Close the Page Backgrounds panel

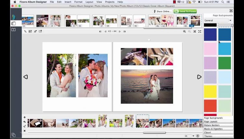coord(231,11)
